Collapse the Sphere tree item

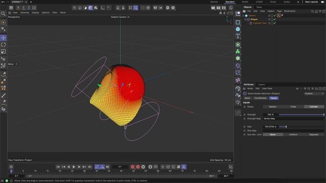coord(243,16)
